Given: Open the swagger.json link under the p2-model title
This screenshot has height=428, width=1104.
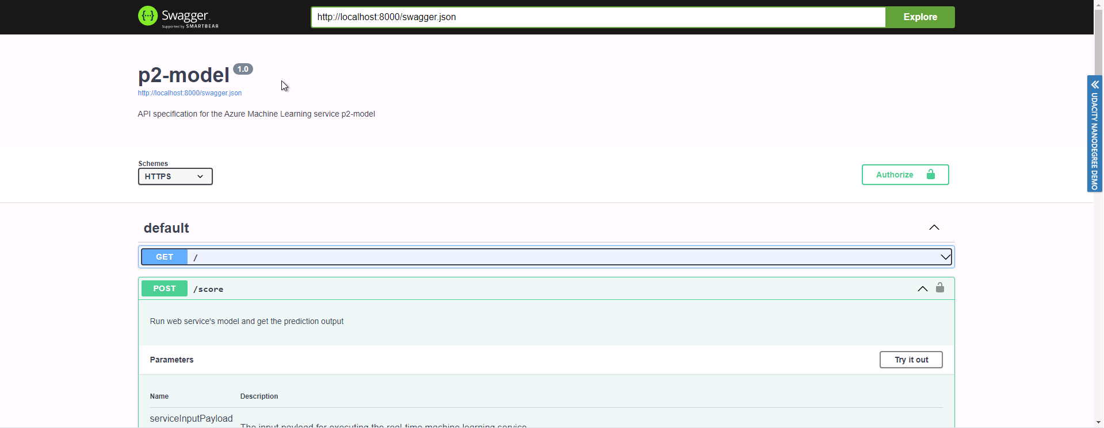Looking at the screenshot, I should 190,93.
